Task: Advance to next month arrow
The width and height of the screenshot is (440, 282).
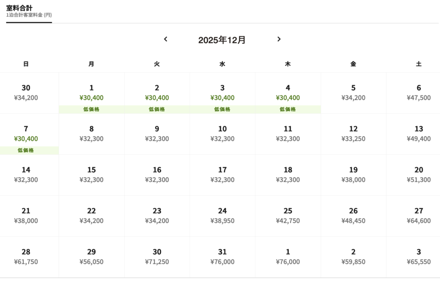Action: coord(278,39)
